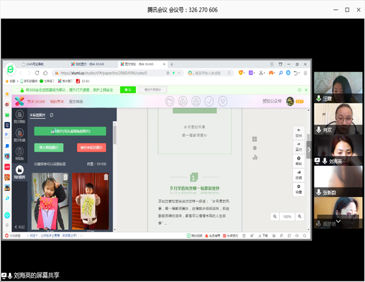The width and height of the screenshot is (365, 282).
Task: Click the refresh icon beside 未标签图片
Action: [x=51, y=116]
